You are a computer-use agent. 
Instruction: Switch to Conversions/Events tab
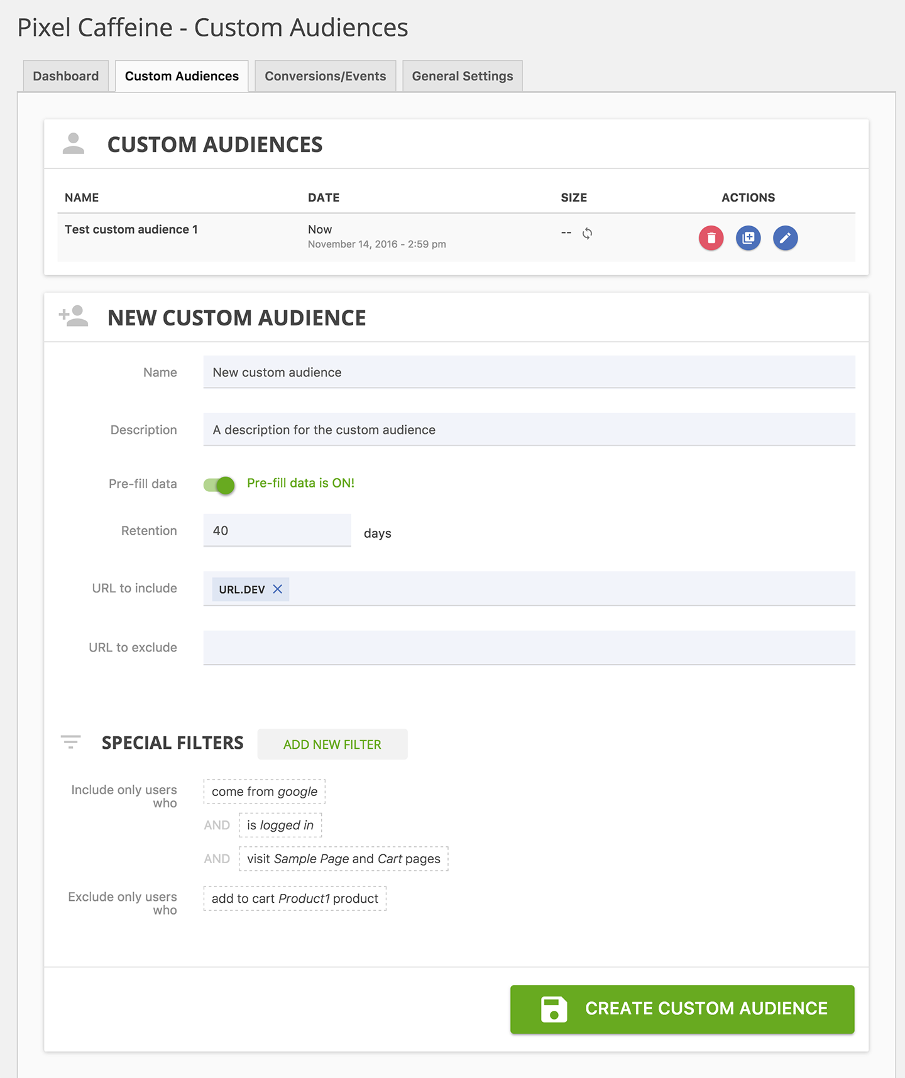[x=325, y=76]
